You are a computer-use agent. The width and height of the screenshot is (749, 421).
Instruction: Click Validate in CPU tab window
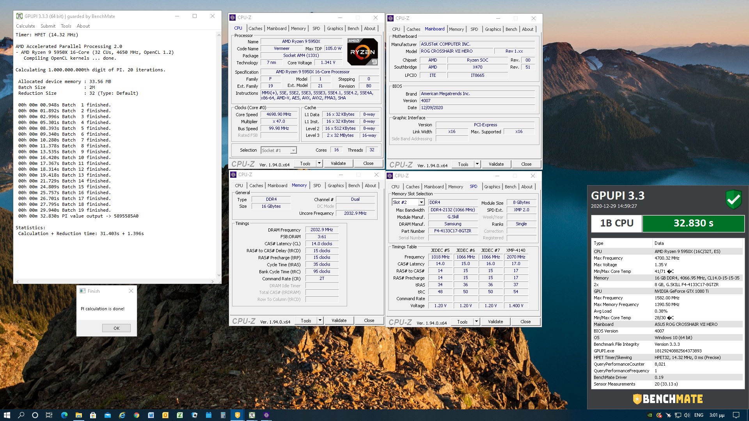click(338, 163)
